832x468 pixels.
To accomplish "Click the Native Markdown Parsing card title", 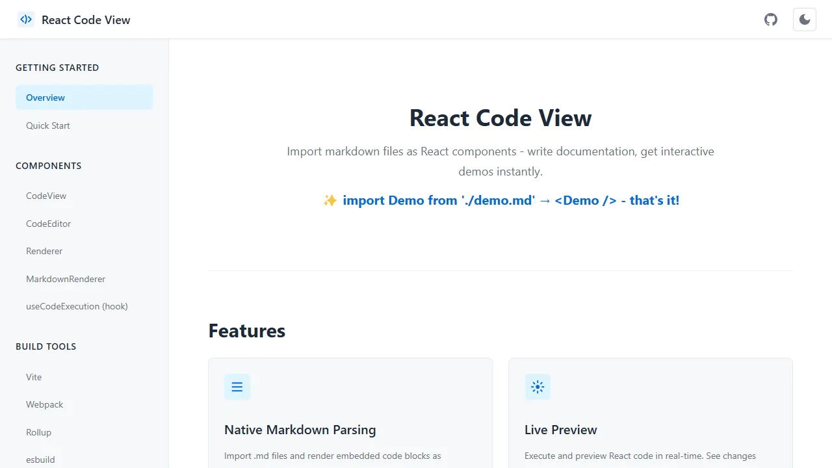I will tap(300, 430).
